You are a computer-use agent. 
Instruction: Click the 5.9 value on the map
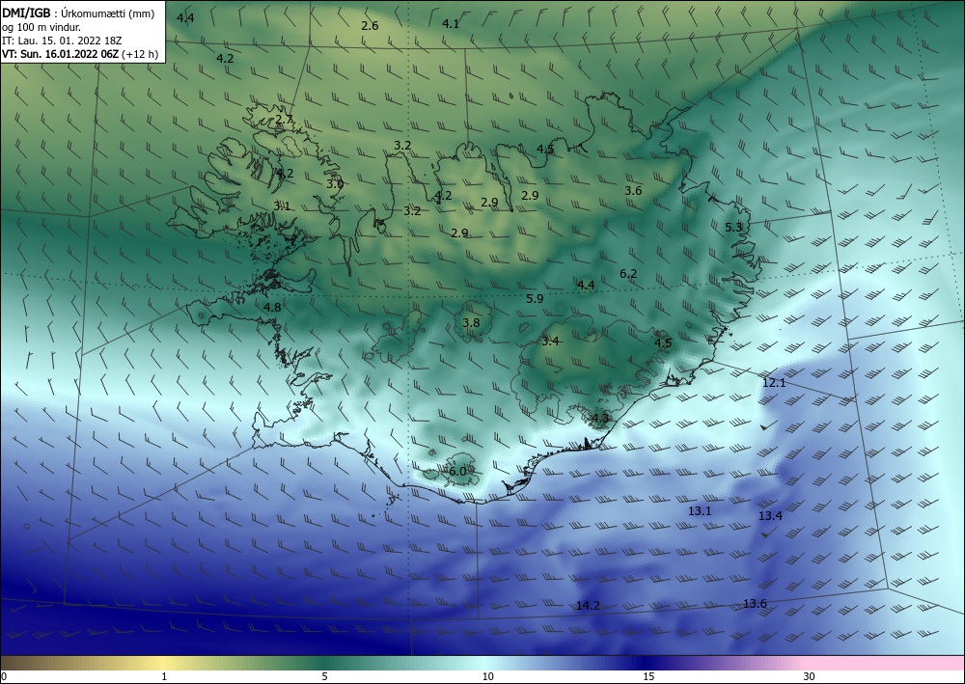click(535, 299)
